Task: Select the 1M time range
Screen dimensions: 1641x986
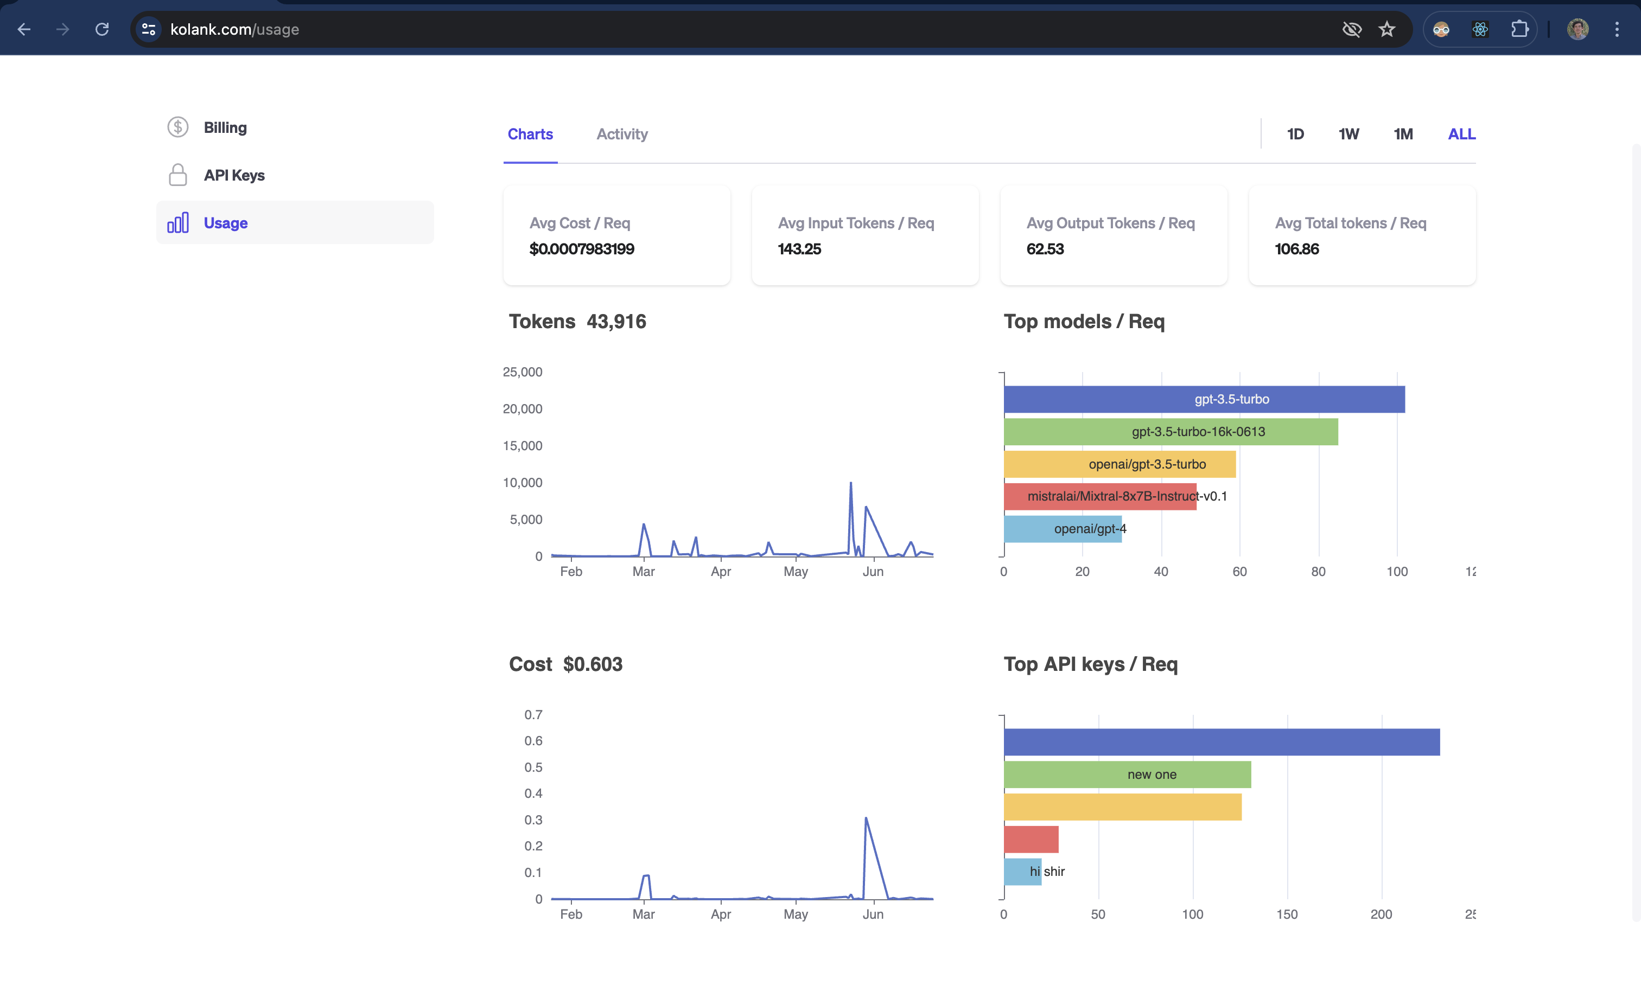Action: (1403, 134)
